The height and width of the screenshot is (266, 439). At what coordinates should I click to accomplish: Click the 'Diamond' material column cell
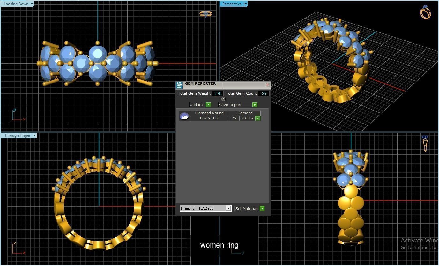244,113
